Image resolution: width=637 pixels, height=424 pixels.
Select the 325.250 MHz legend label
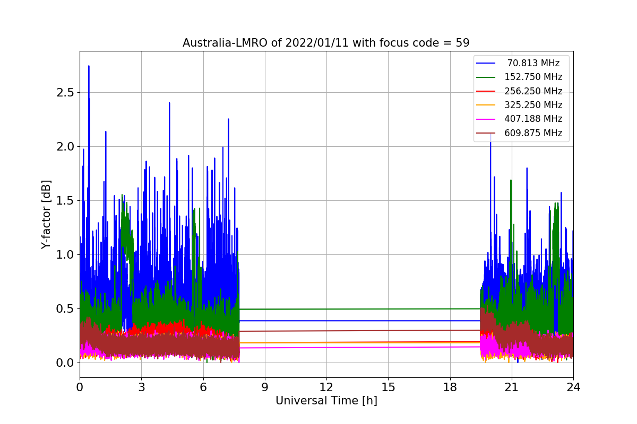[533, 105]
